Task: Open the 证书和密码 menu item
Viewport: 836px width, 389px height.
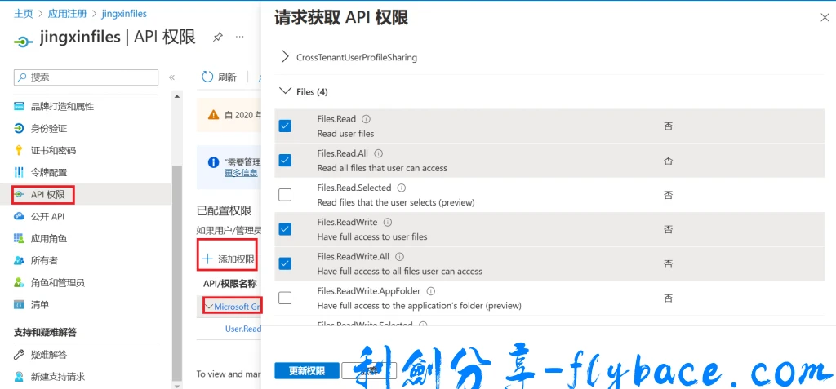Action: click(53, 150)
